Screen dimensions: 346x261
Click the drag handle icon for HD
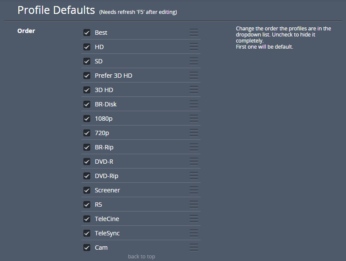[x=194, y=47]
